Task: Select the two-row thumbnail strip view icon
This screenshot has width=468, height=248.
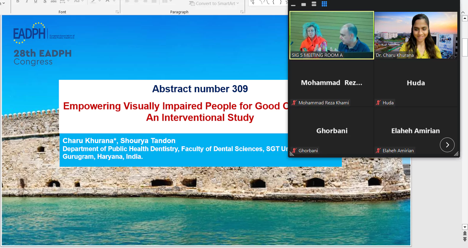Action: 314,4
